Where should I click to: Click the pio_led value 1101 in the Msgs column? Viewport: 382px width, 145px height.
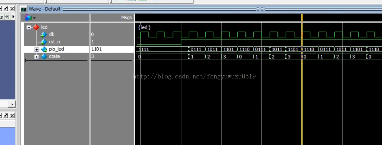(x=97, y=49)
